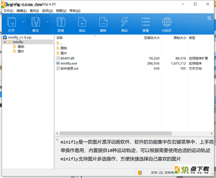The width and height of the screenshot is (216, 178).
Task: Click the Extract (解压) toolbar icon
Action: [36, 22]
